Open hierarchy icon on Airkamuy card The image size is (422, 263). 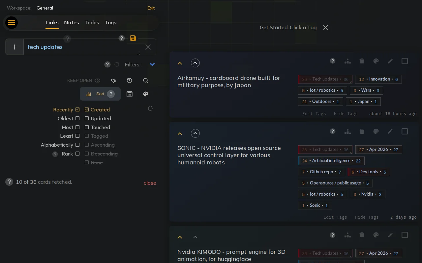click(x=347, y=61)
